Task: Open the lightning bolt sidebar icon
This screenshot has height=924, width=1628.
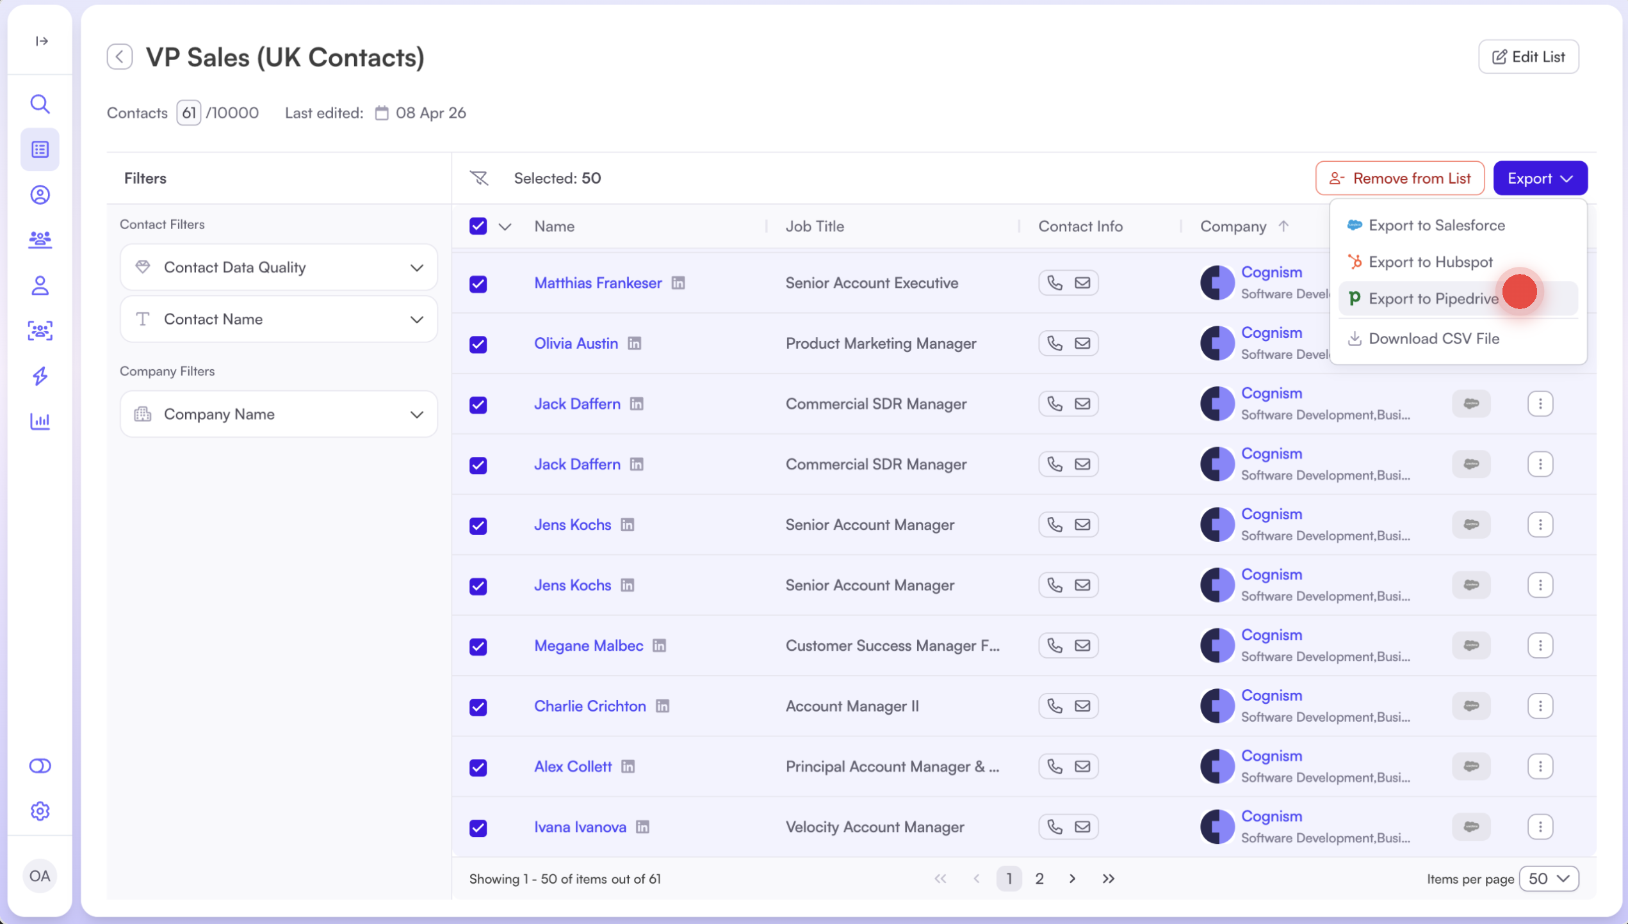Action: [x=40, y=376]
